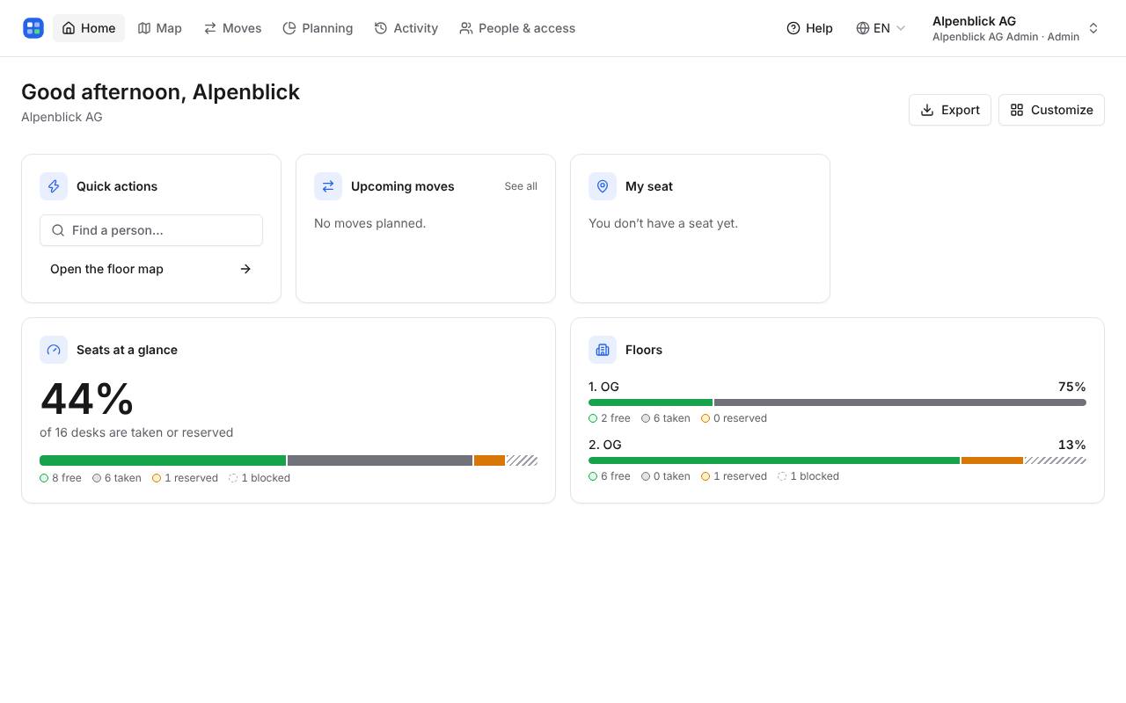Click the blue app logo icon

pos(33,28)
